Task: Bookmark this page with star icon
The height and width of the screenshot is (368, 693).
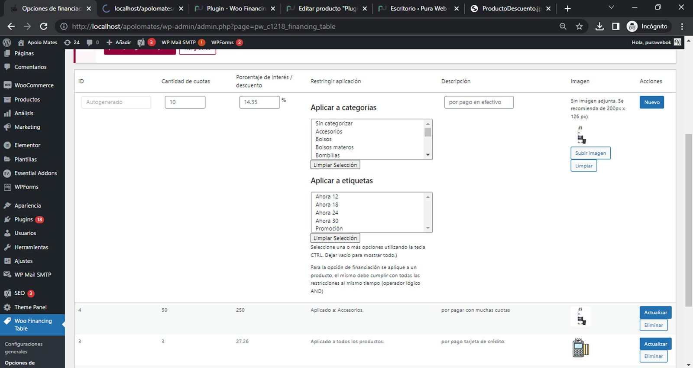Action: (580, 26)
